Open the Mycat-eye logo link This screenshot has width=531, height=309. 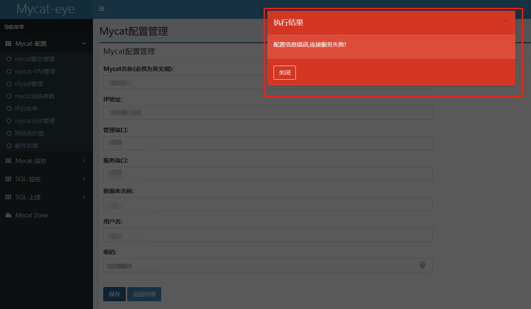(46, 9)
